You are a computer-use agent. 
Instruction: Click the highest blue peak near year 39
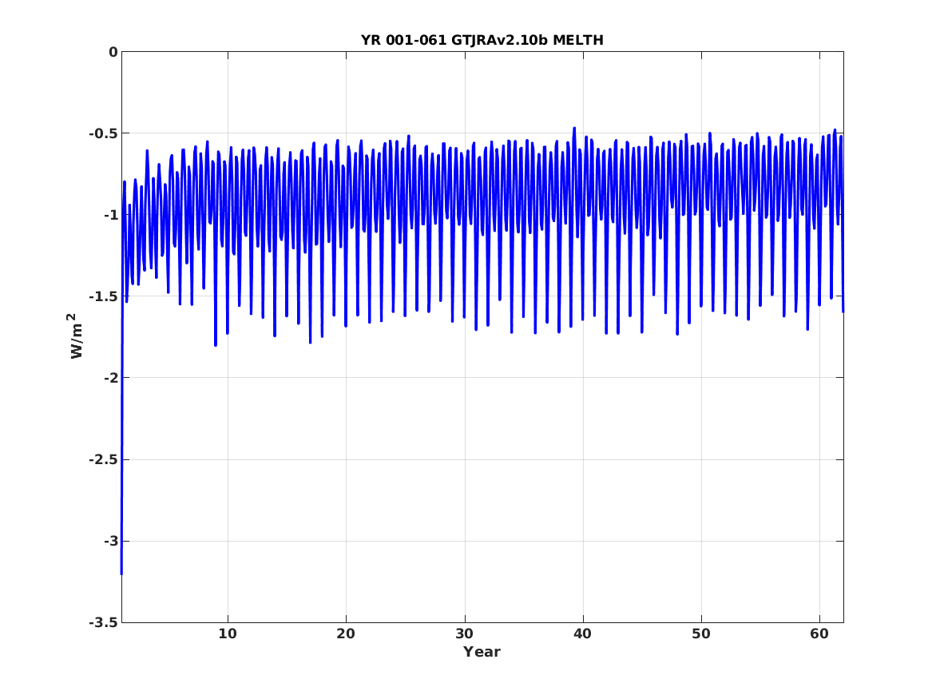(x=574, y=128)
